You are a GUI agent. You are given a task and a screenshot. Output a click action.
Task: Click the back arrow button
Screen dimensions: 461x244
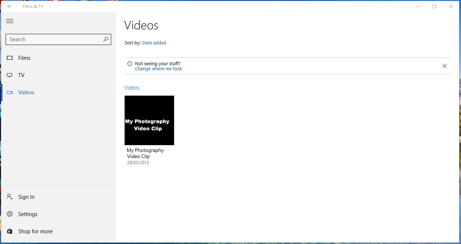click(10, 6)
